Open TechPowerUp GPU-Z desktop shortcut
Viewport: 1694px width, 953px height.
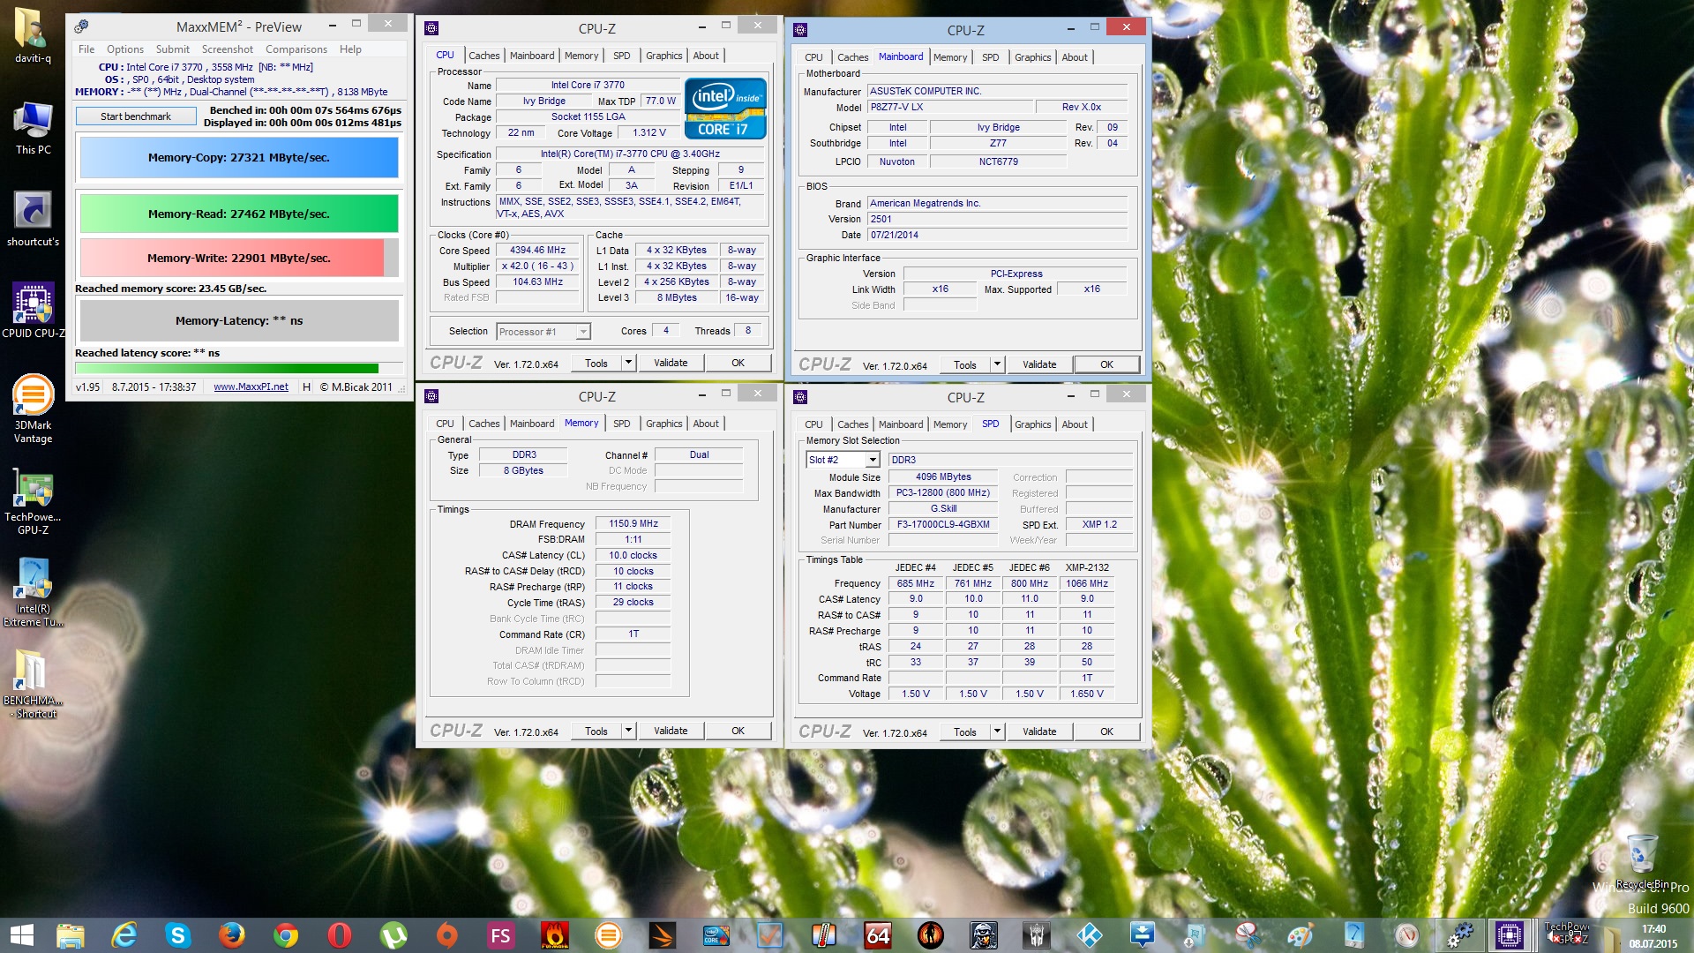pos(33,501)
